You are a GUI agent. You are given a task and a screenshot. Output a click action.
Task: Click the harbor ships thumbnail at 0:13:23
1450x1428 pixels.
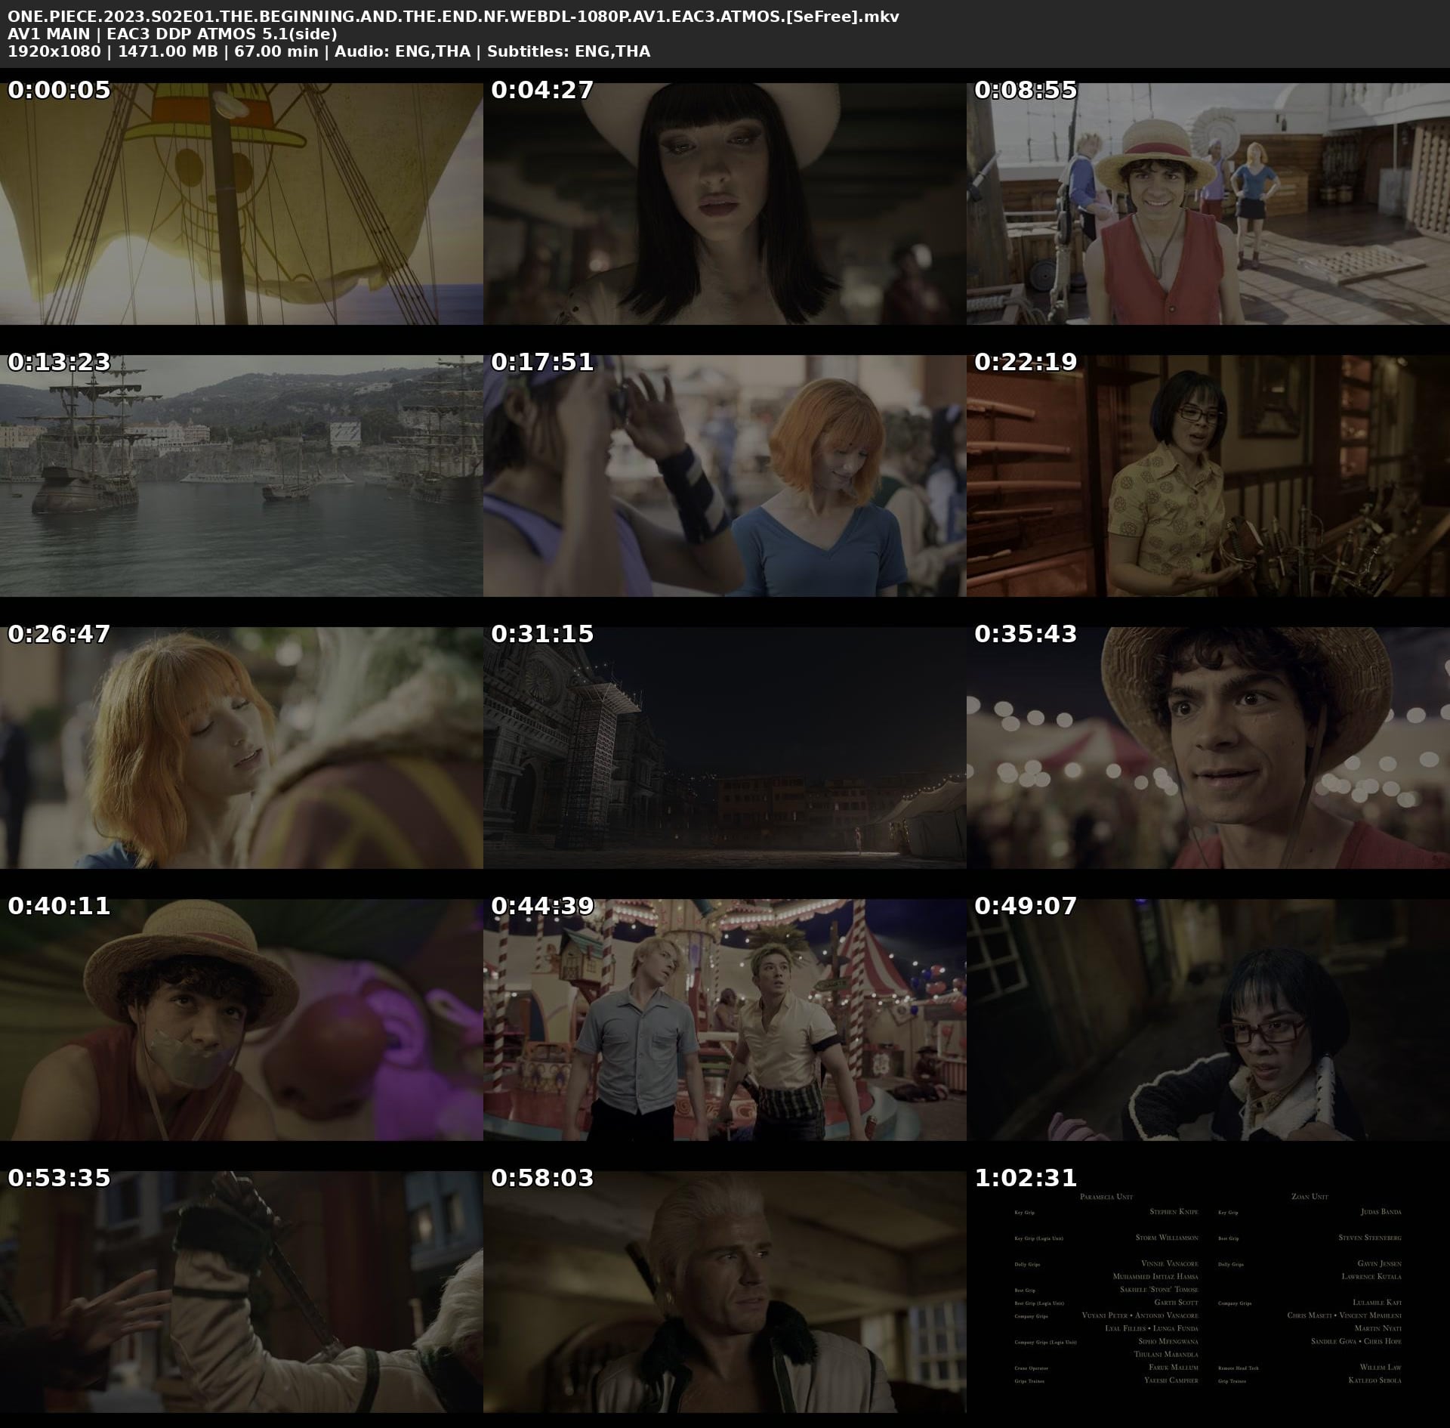tap(241, 476)
